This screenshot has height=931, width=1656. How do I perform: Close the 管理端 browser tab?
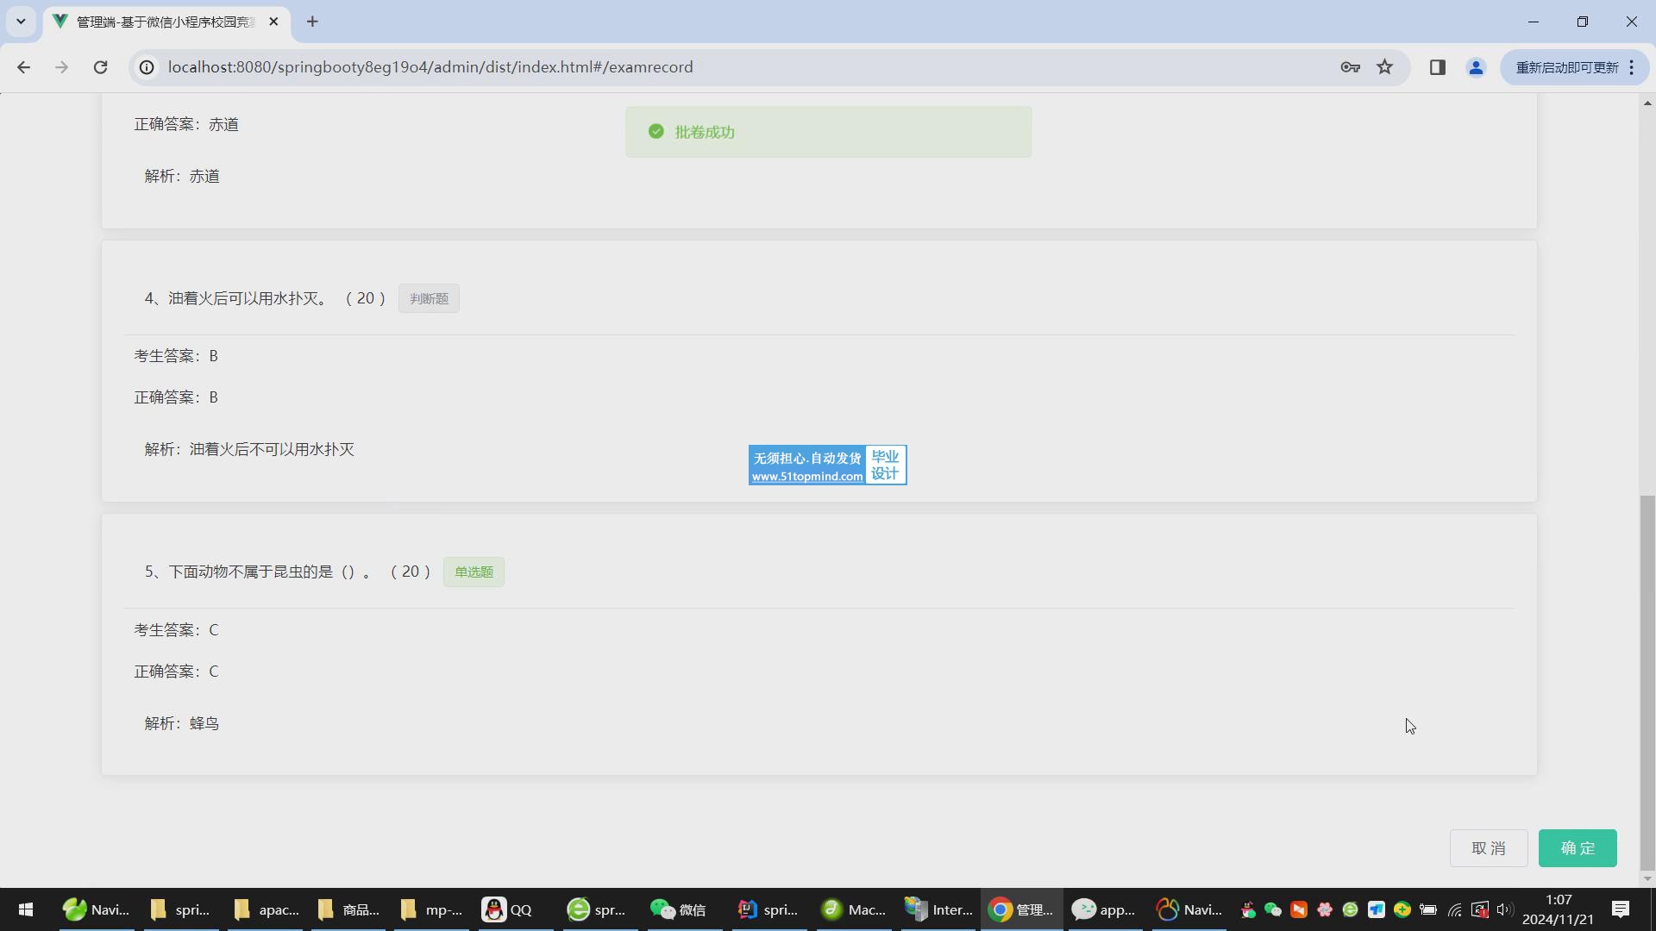(273, 22)
